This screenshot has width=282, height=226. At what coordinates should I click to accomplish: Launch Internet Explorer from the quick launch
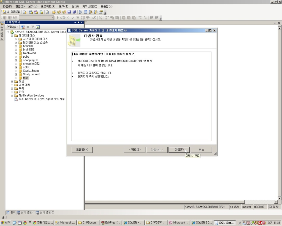pos(15,223)
